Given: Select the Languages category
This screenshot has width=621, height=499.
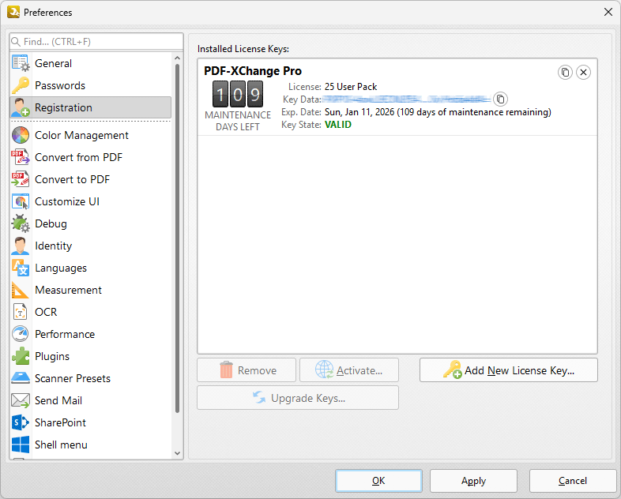Looking at the screenshot, I should tap(91, 268).
